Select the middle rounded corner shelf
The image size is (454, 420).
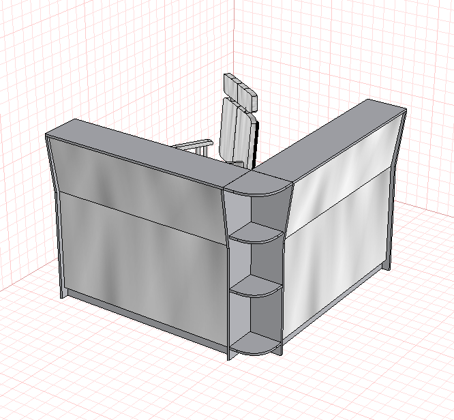(256, 286)
